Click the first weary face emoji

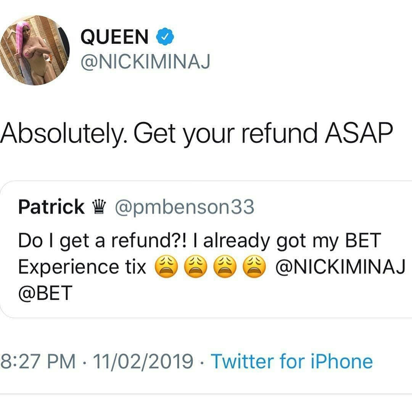166,267
